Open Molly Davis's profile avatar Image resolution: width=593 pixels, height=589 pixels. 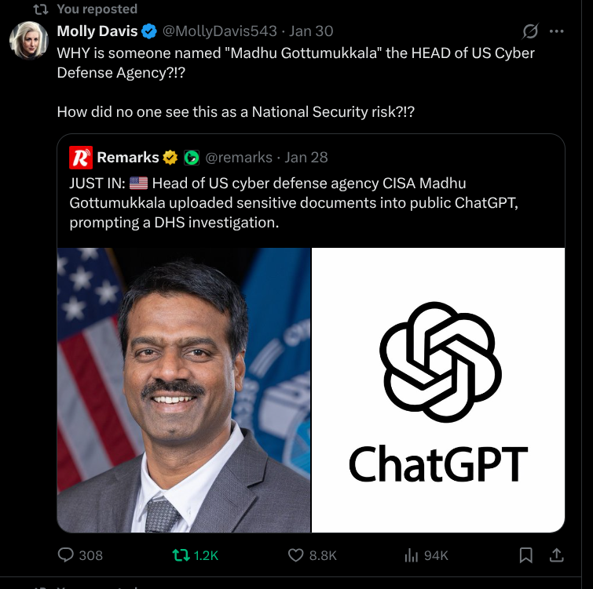click(28, 40)
